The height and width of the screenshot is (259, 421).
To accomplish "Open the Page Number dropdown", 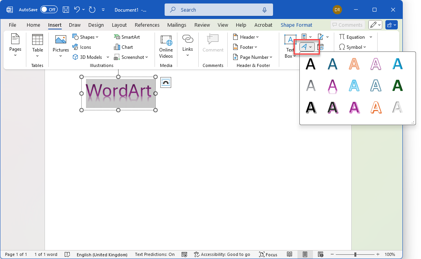I will pos(253,57).
